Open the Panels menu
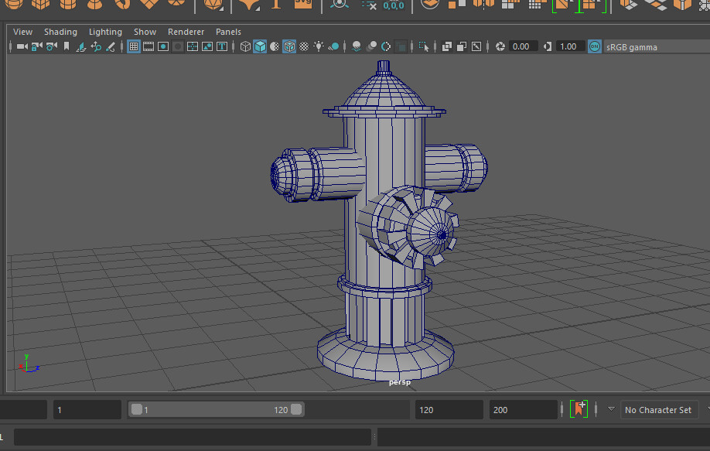 pyautogui.click(x=228, y=32)
